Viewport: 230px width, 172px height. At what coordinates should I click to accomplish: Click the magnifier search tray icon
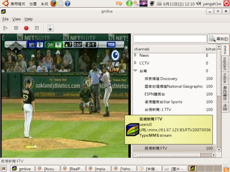coord(136,3)
